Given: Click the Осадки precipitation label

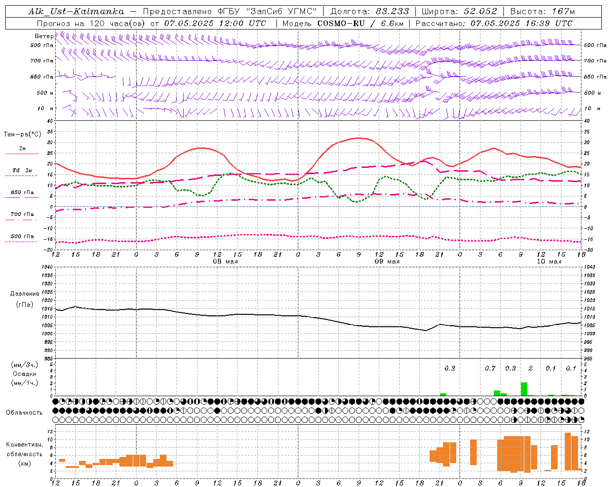Looking at the screenshot, I should tap(24, 374).
